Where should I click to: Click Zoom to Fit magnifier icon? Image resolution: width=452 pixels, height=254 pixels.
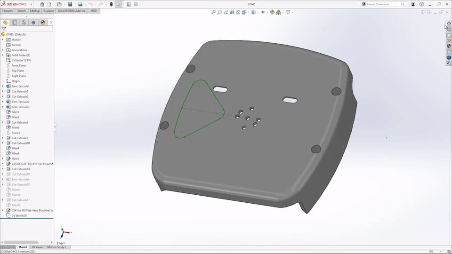pyautogui.click(x=214, y=12)
